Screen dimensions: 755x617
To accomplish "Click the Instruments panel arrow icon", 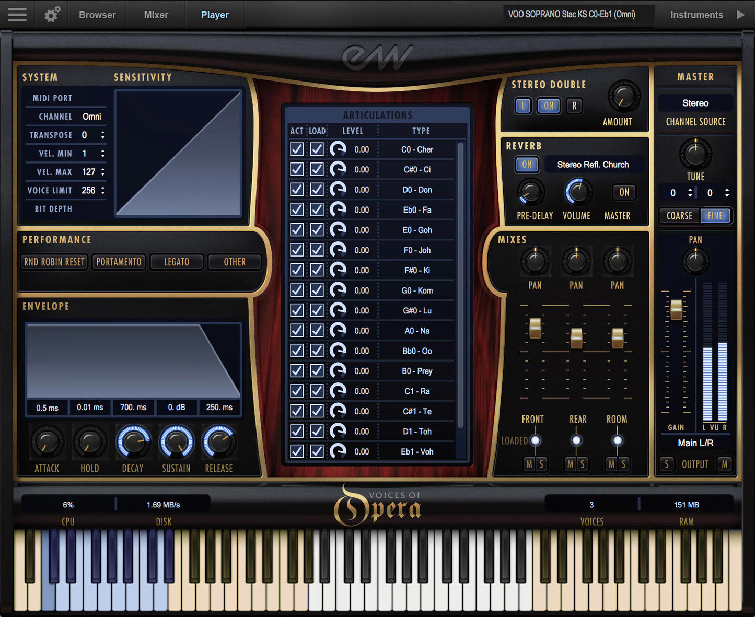I will (x=740, y=15).
